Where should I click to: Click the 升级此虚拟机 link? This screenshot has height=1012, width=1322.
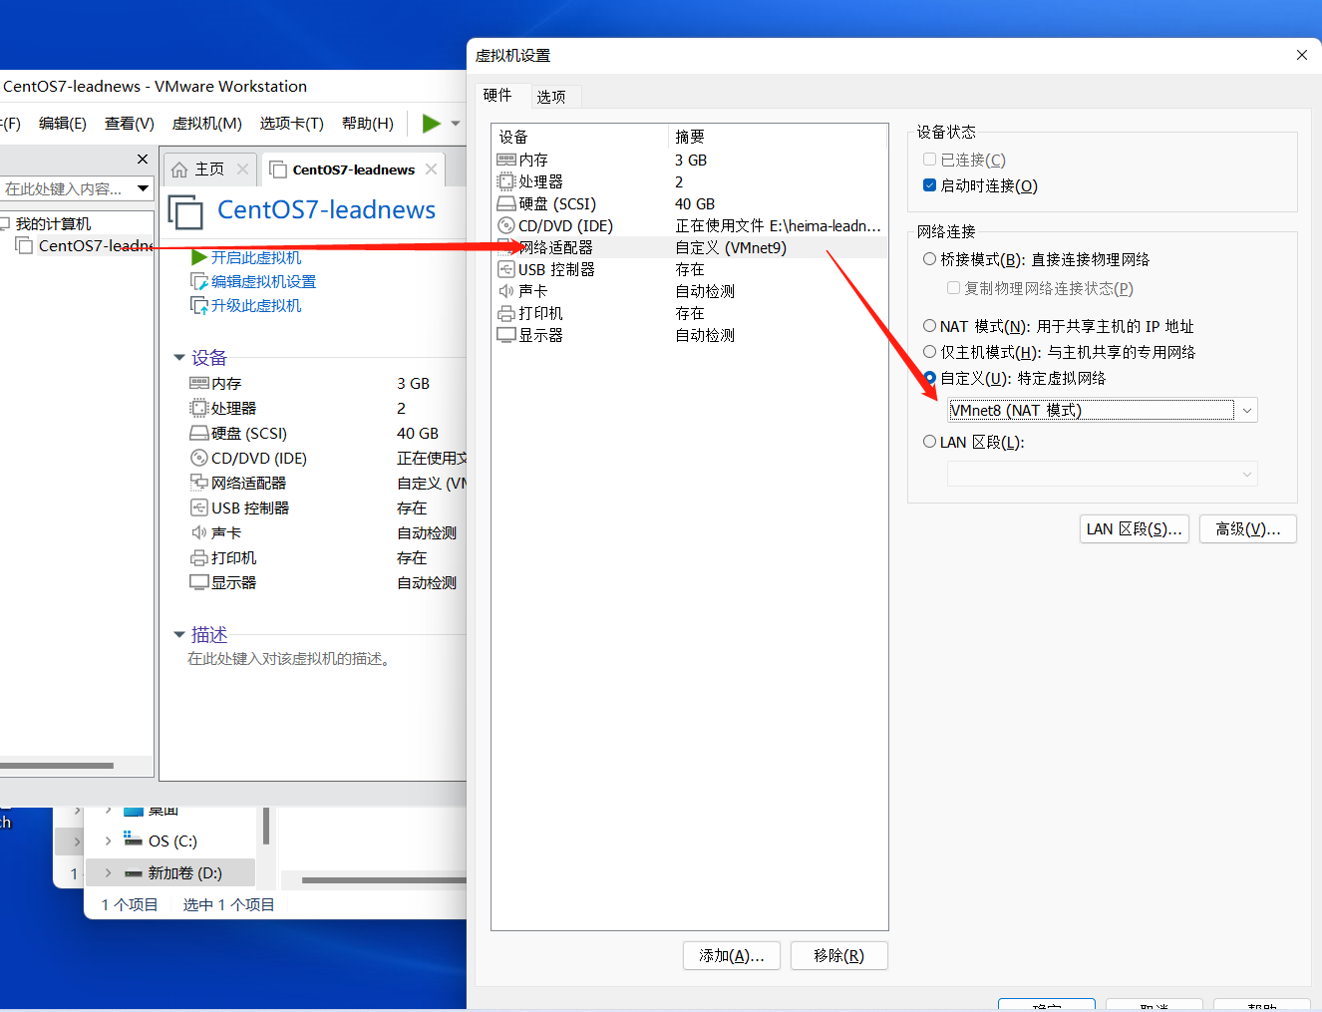click(256, 306)
